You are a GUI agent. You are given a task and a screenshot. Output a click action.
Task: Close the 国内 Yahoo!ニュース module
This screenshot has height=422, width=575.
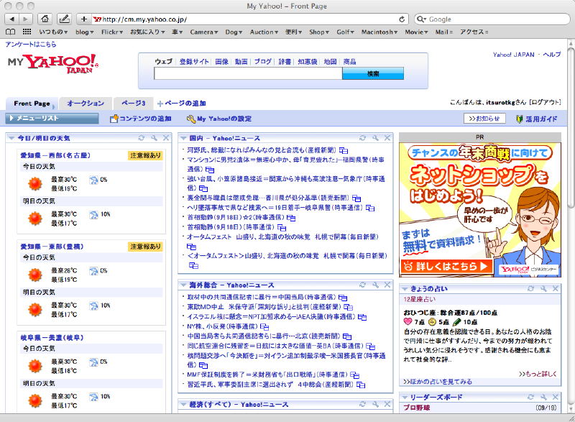pyautogui.click(x=387, y=138)
